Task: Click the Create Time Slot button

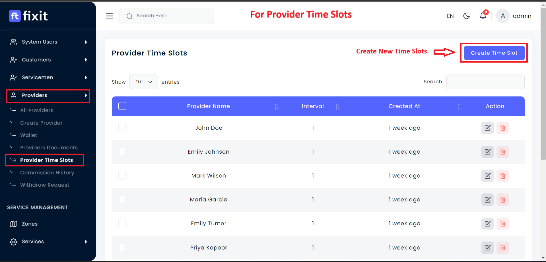Action: coord(494,53)
